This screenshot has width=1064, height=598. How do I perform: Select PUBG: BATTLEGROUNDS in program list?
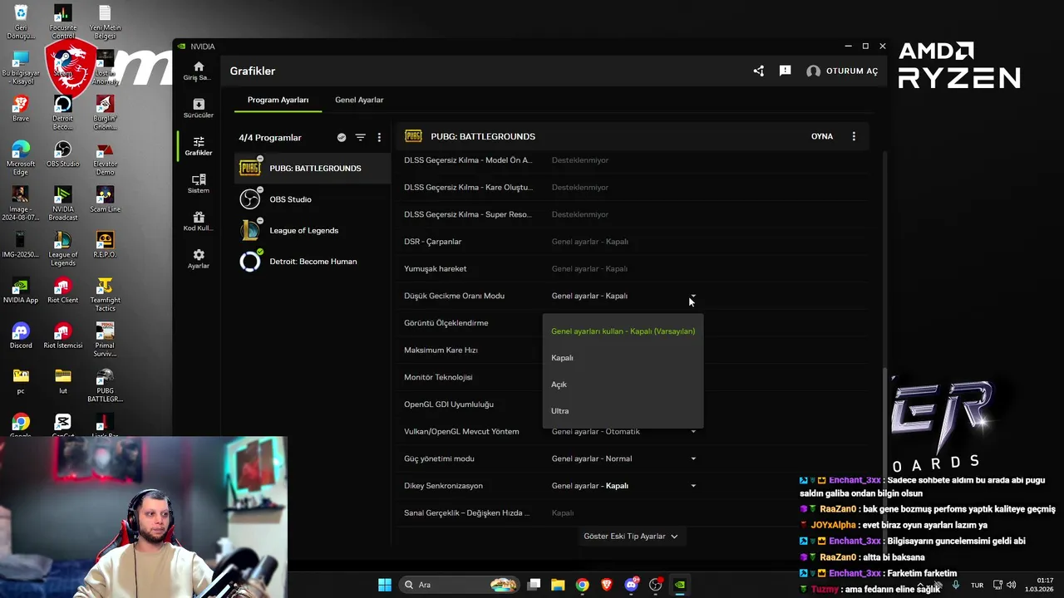[x=313, y=168]
